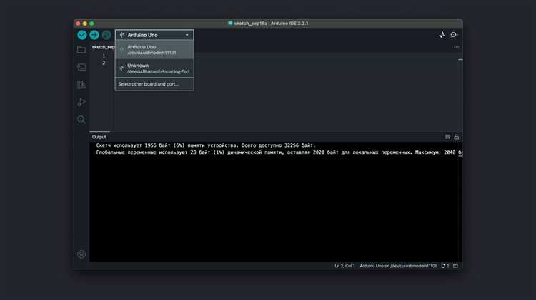Click the clear output icon
Image resolution: width=536 pixels, height=300 pixels.
pos(447,137)
